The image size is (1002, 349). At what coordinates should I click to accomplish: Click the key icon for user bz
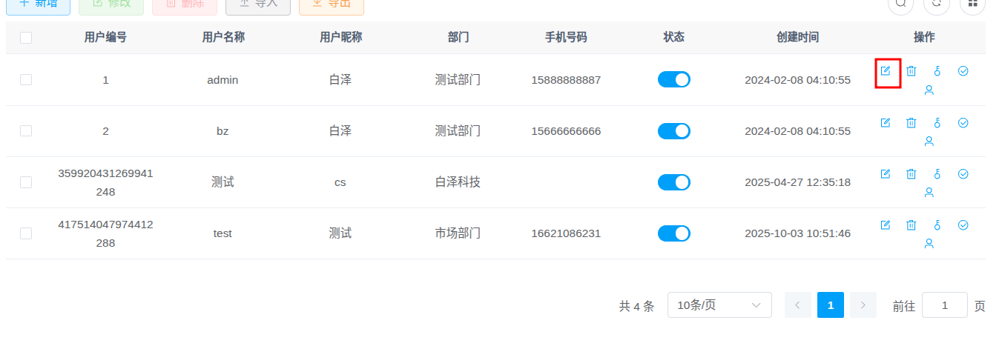937,123
